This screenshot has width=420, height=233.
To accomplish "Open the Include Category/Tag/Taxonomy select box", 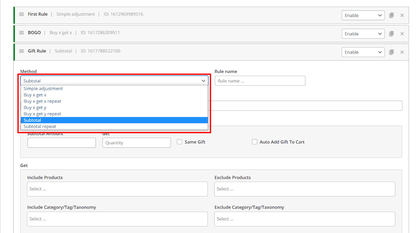I will tap(117, 219).
